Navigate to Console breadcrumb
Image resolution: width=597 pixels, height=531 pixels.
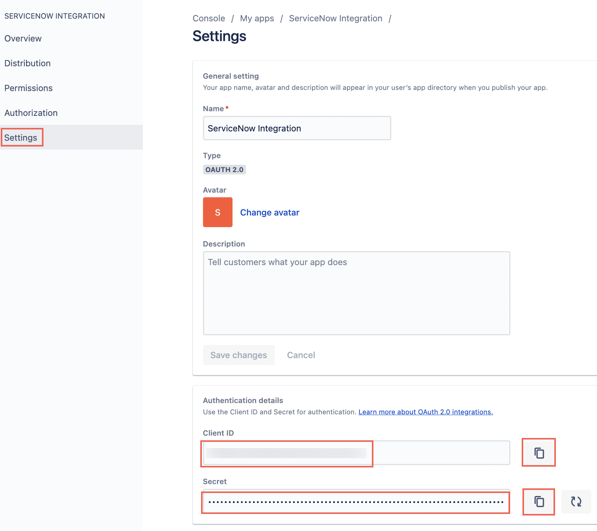click(x=209, y=18)
